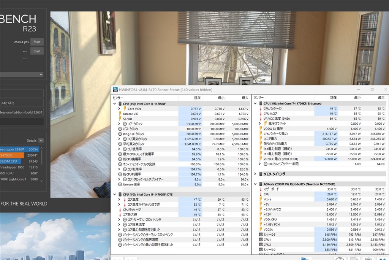This screenshot has width=389, height=260.
Task: Expand the コア利用率 row
Action: 119,169
